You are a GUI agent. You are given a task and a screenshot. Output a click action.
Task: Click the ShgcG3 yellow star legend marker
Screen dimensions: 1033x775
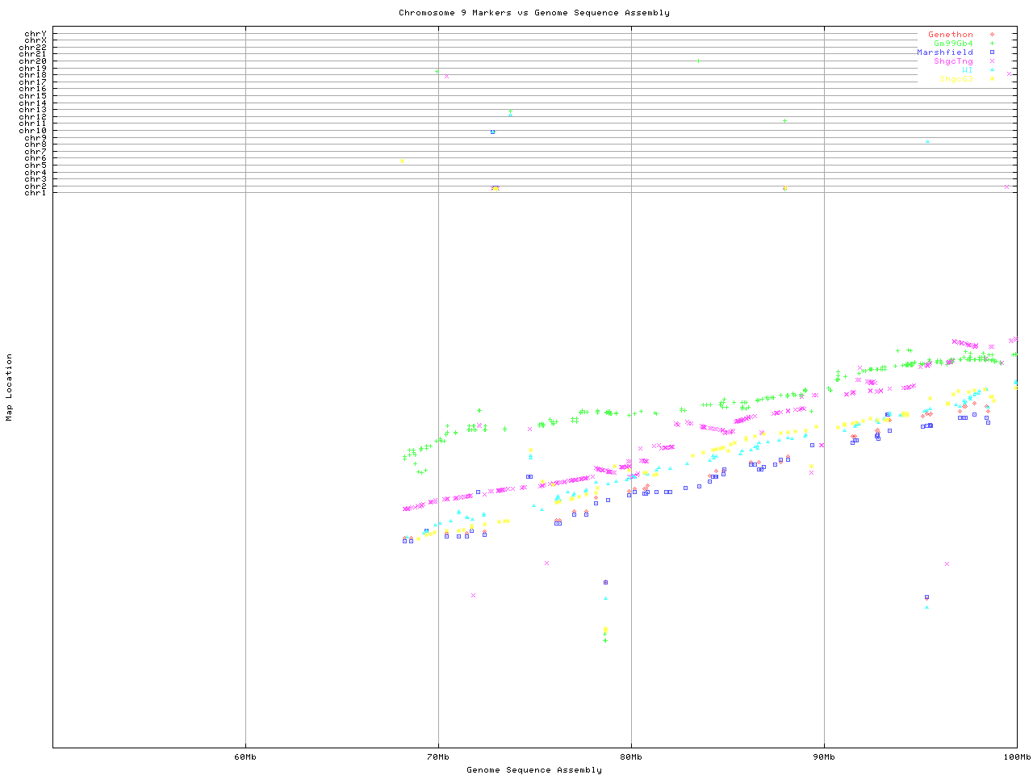pyautogui.click(x=992, y=79)
